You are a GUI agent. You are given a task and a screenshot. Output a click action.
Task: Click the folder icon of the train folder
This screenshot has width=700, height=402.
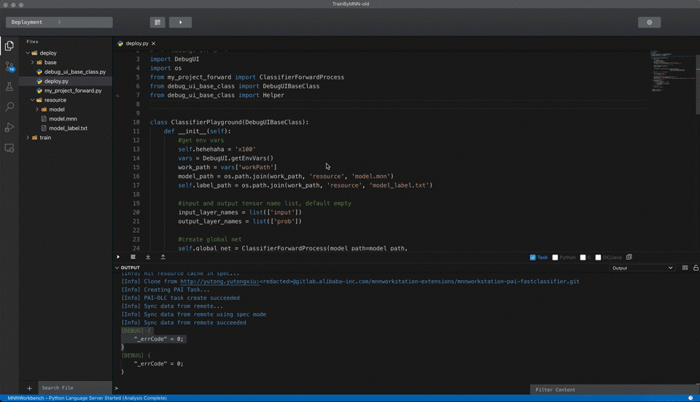coord(34,138)
